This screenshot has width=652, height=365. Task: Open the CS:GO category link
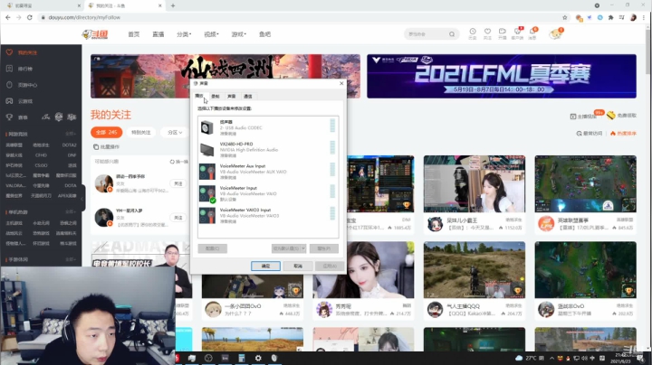41,165
